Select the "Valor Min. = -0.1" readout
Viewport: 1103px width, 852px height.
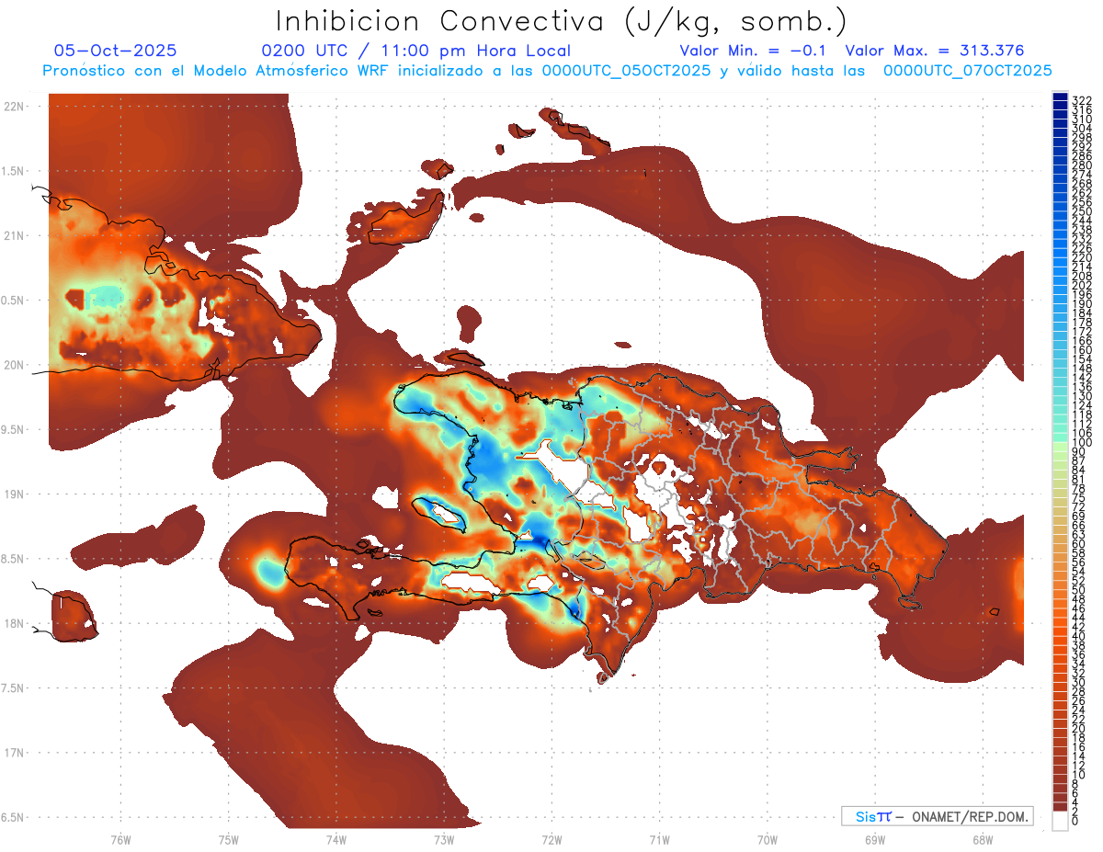(753, 51)
